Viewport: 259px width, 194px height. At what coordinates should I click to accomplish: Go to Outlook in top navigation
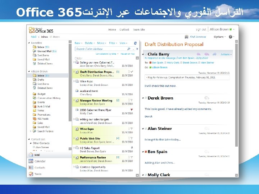[x=124, y=29]
